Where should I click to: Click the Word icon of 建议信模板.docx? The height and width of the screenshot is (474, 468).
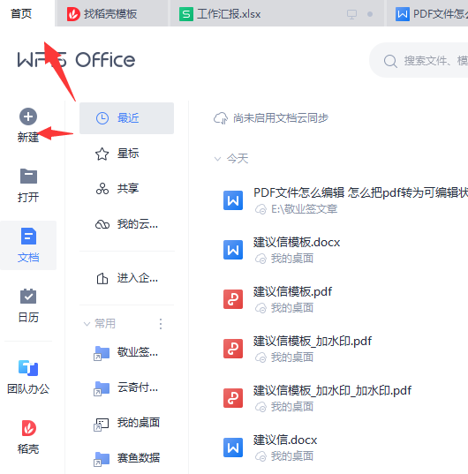pos(233,250)
